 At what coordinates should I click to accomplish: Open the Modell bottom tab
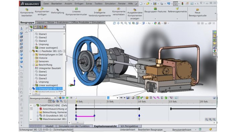point(49,126)
